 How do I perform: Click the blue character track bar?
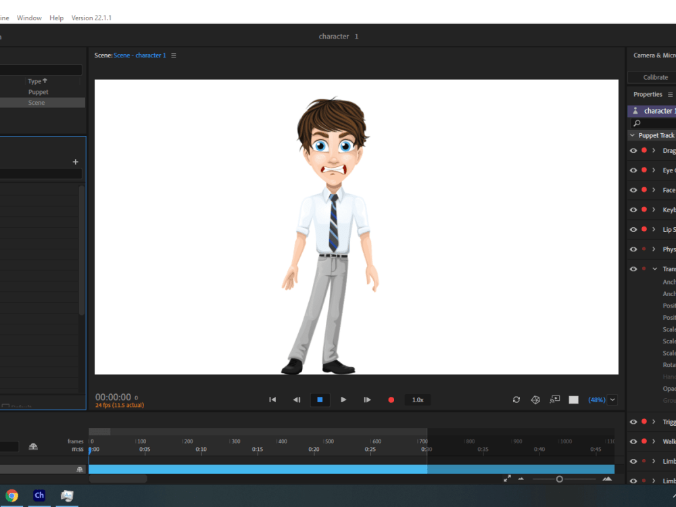tap(352, 469)
